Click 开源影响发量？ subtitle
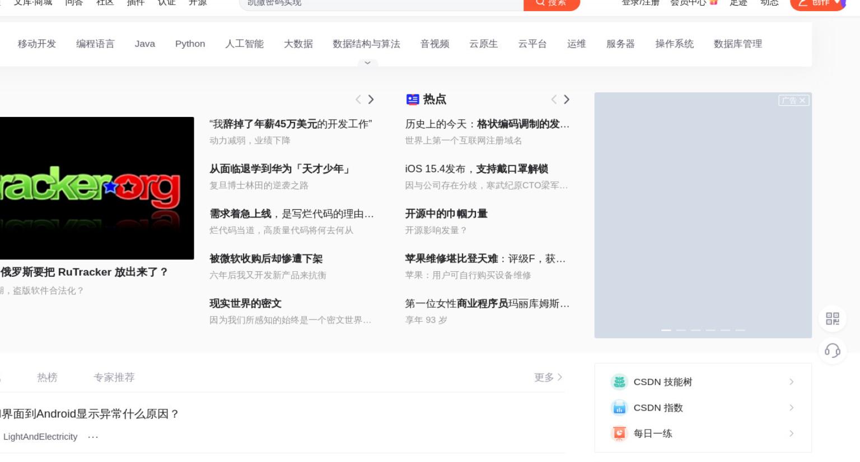860x462 pixels. pos(436,230)
